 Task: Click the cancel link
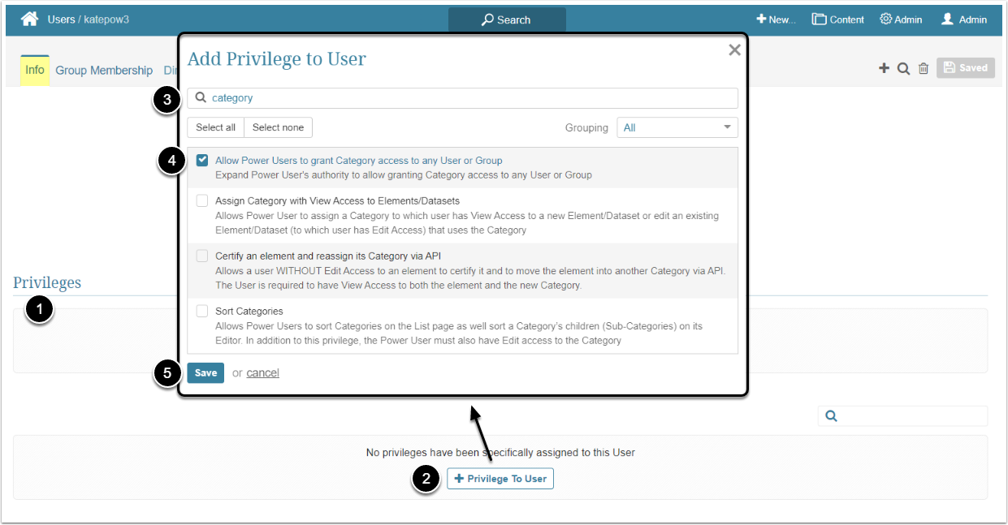[263, 373]
